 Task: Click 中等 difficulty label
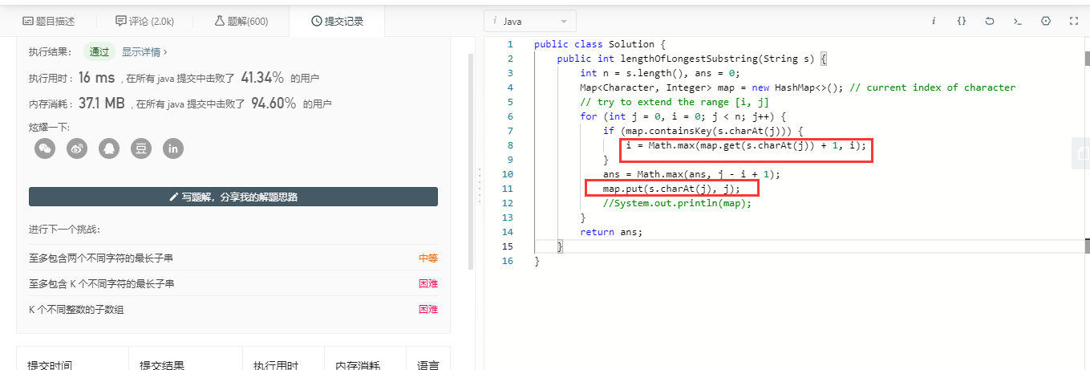tap(428, 258)
